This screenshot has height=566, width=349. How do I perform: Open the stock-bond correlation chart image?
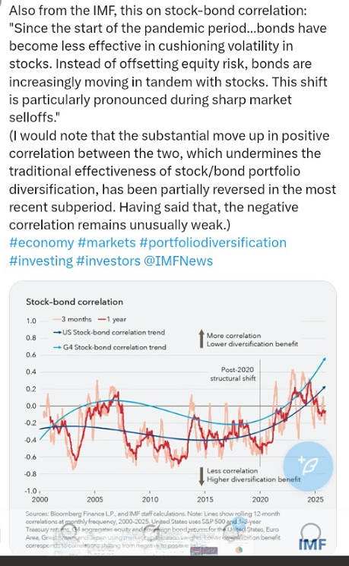click(x=173, y=418)
